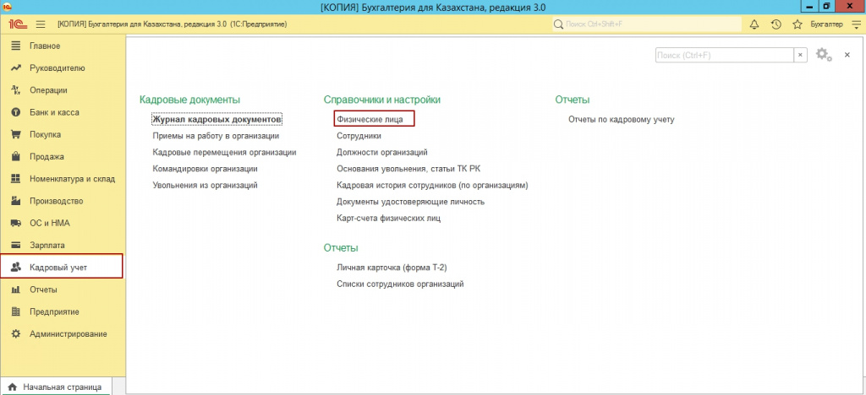Close the section menu panel with the X
Viewport: 866px width, 395px height.
847,55
